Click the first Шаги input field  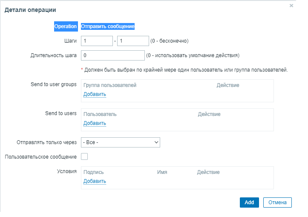[x=97, y=41]
